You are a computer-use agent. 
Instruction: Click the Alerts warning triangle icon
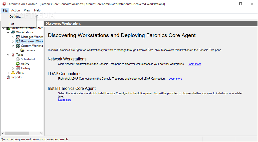(x=13, y=73)
